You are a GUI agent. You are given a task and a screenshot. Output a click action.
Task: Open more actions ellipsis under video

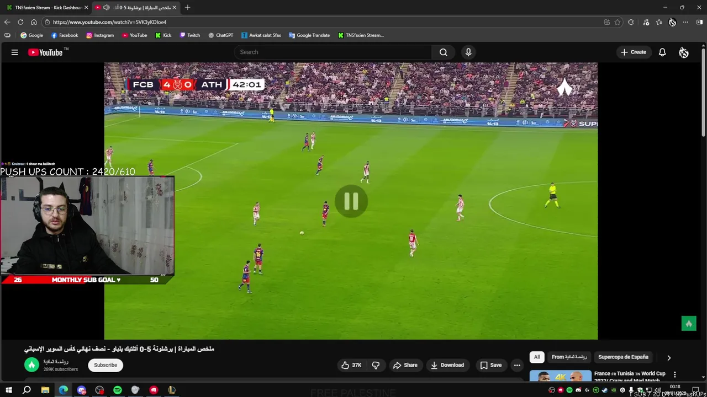(517, 365)
